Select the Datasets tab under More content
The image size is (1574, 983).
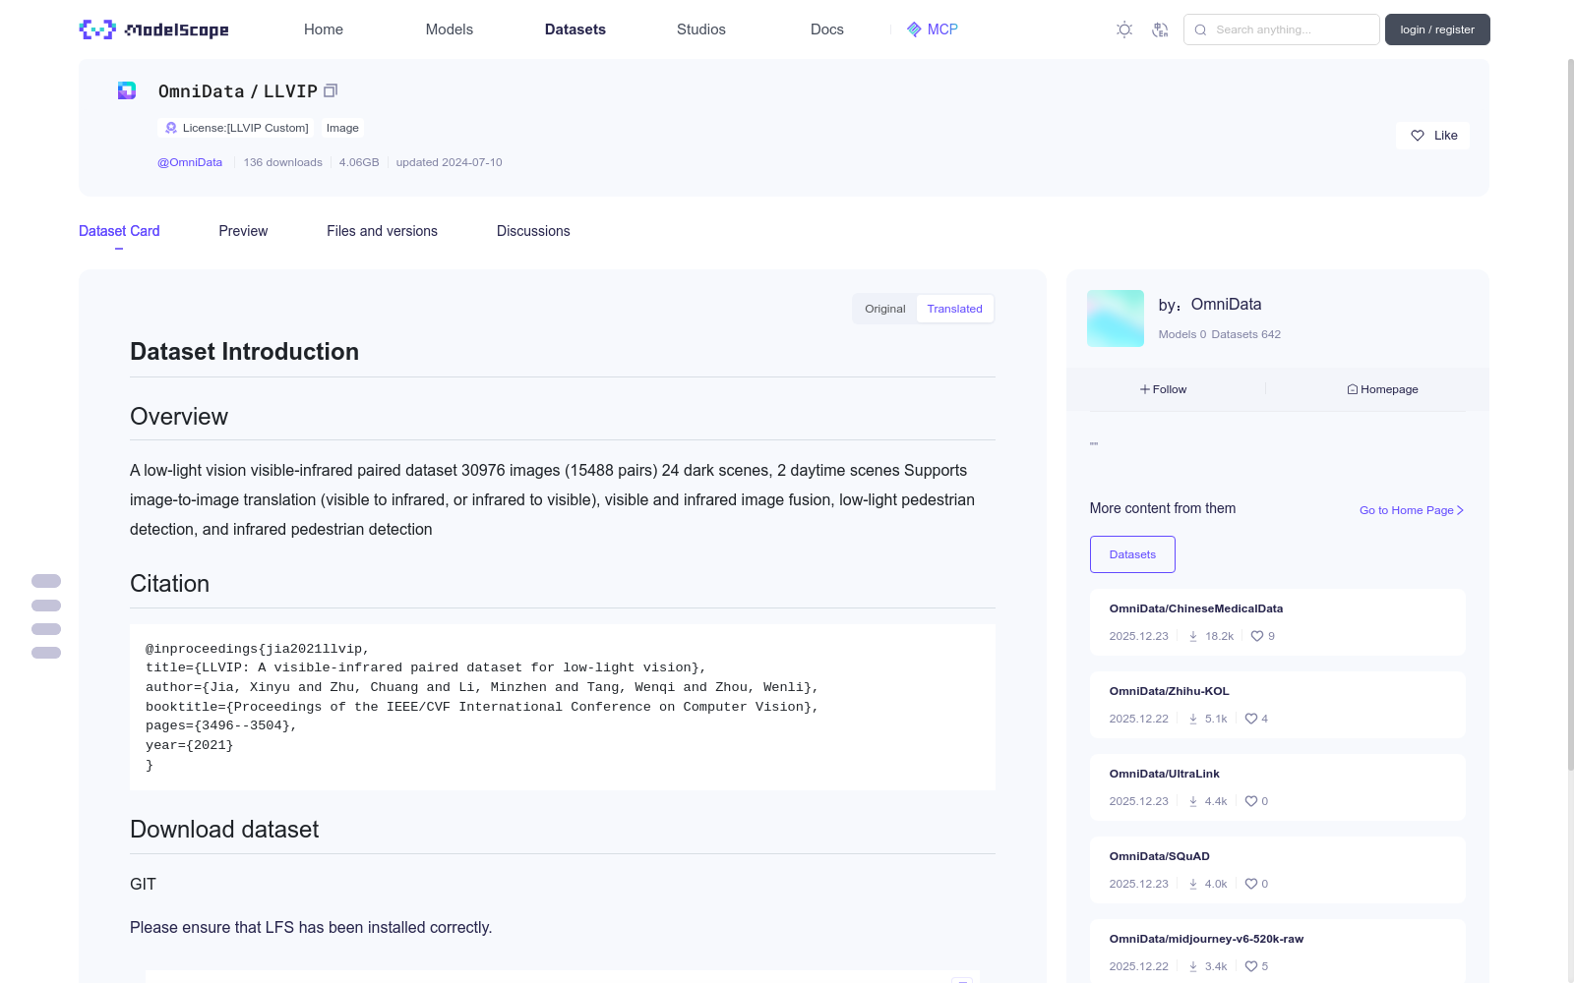click(x=1132, y=554)
